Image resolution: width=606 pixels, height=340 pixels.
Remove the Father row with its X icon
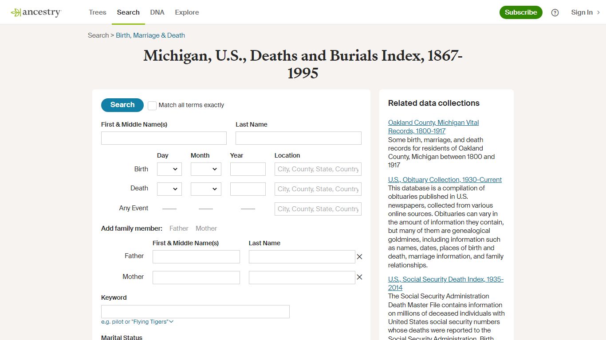pos(360,257)
